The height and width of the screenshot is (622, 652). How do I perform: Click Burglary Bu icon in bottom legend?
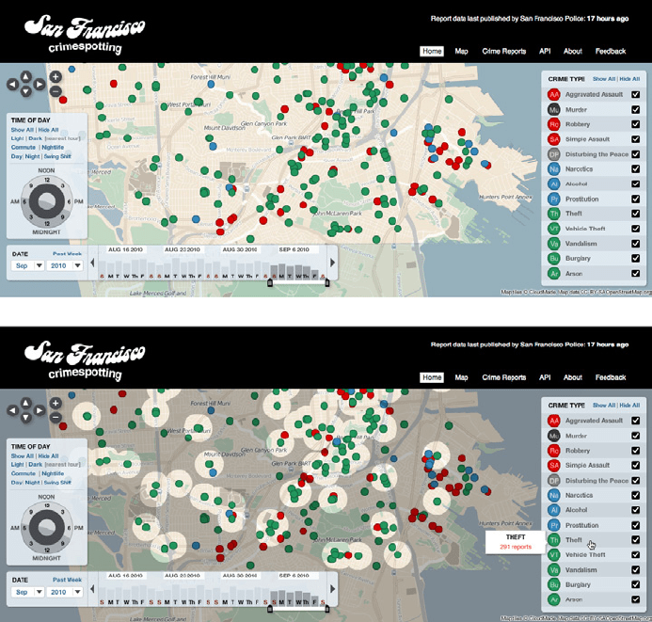553,584
